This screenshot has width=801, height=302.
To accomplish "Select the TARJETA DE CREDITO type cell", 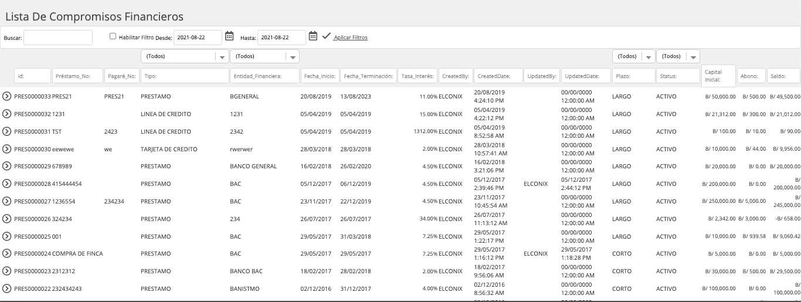I will [169, 149].
